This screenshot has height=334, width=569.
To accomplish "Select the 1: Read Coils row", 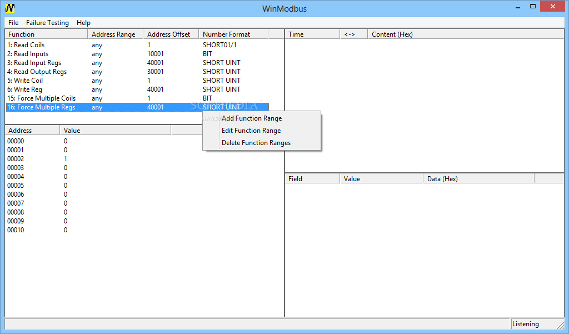I will 137,45.
